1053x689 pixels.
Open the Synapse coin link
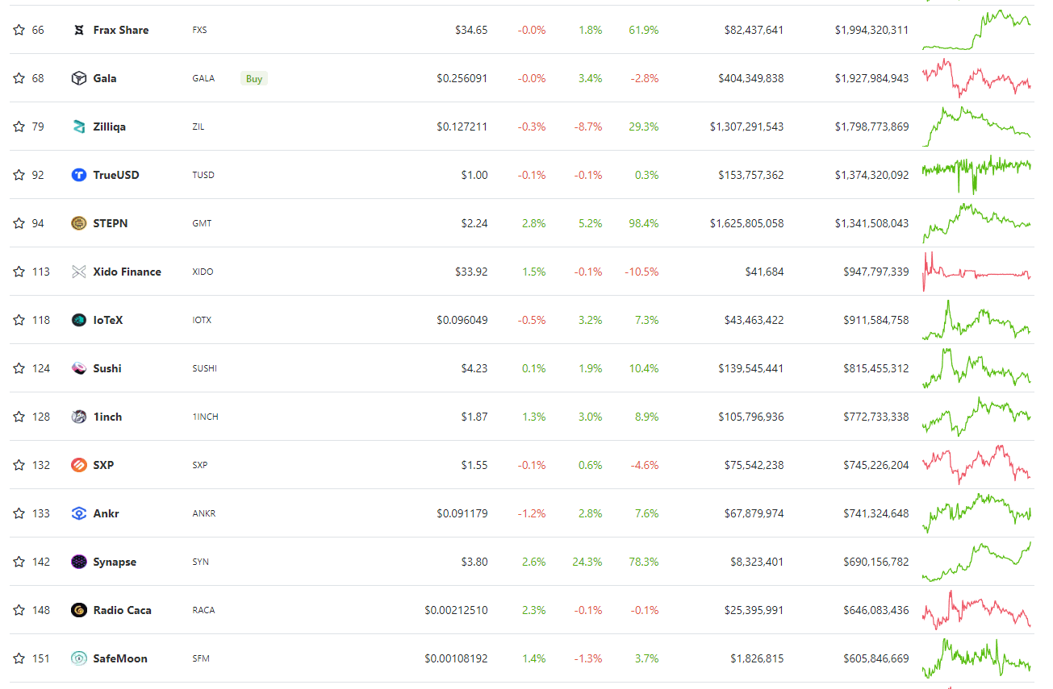tap(115, 562)
